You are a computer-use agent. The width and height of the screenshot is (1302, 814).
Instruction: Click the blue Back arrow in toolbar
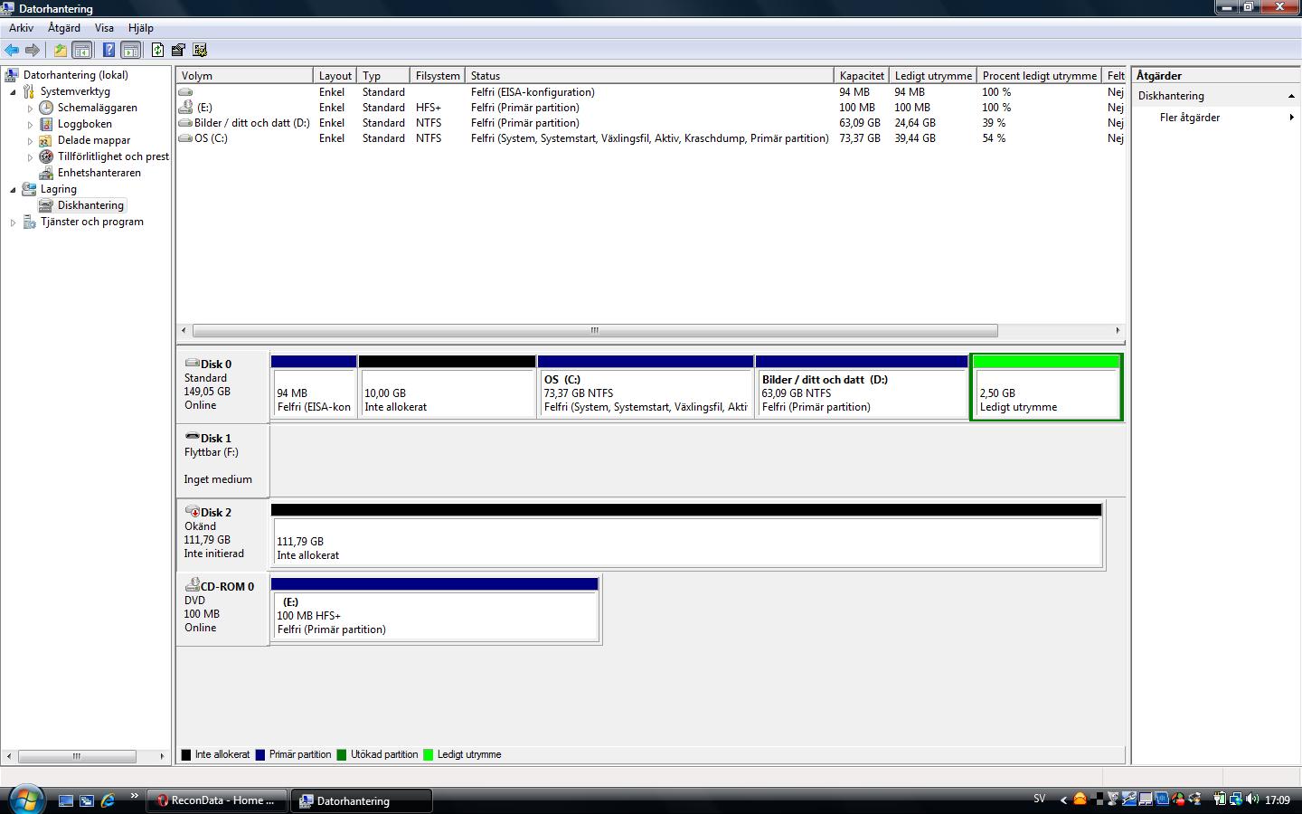tap(12, 51)
